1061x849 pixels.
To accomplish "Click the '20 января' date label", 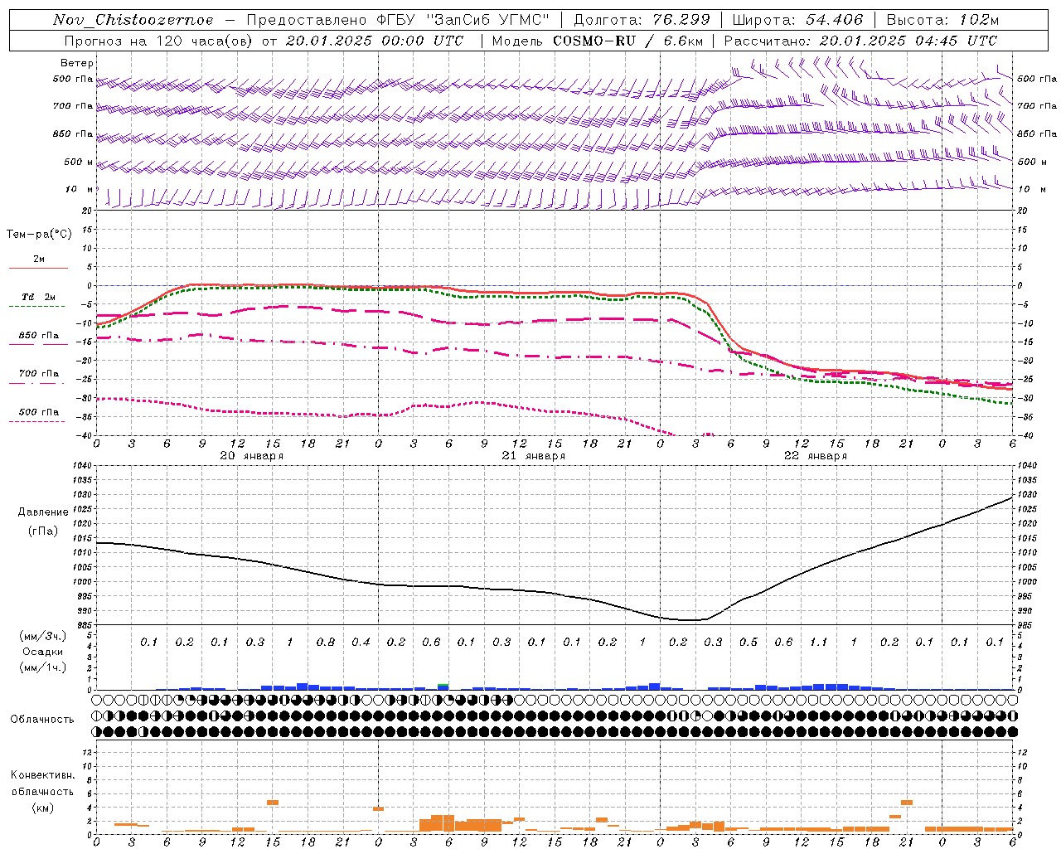I will point(252,456).
